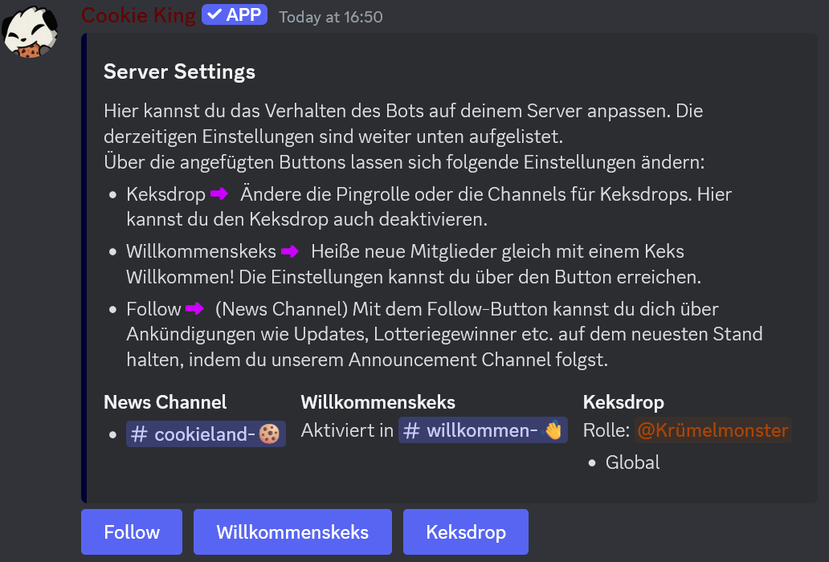Click the @Krümelmonster role mention
Image resolution: width=829 pixels, height=562 pixels.
(713, 430)
